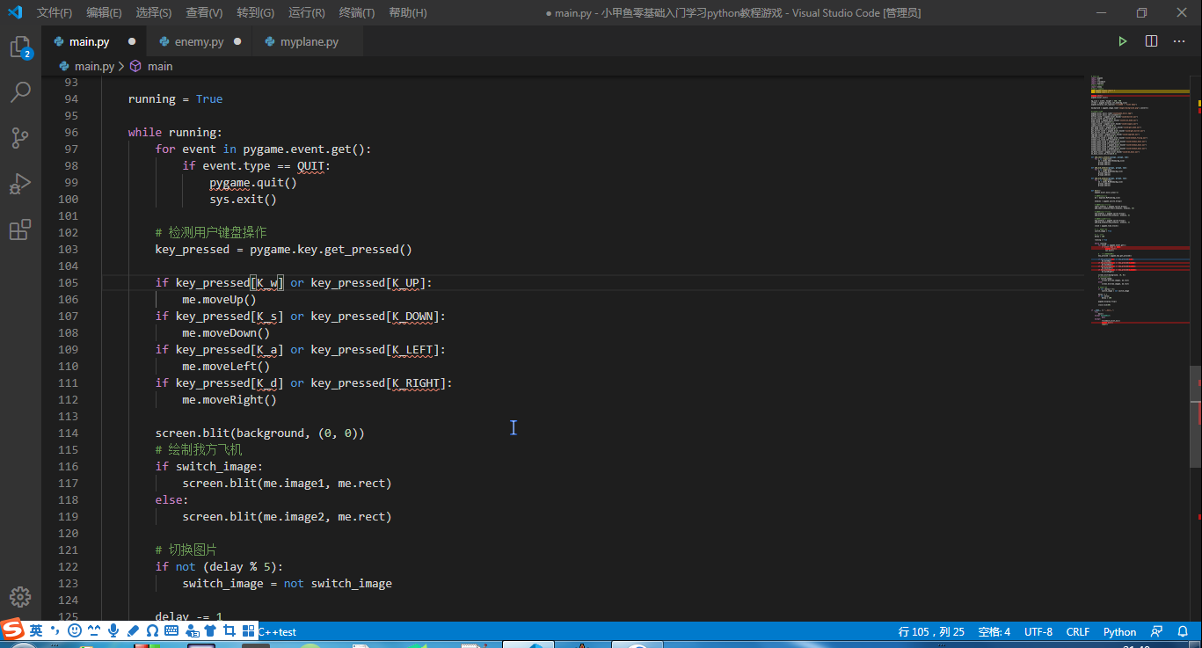Open the 帮助(H) menu
The image size is (1202, 648).
tap(407, 12)
